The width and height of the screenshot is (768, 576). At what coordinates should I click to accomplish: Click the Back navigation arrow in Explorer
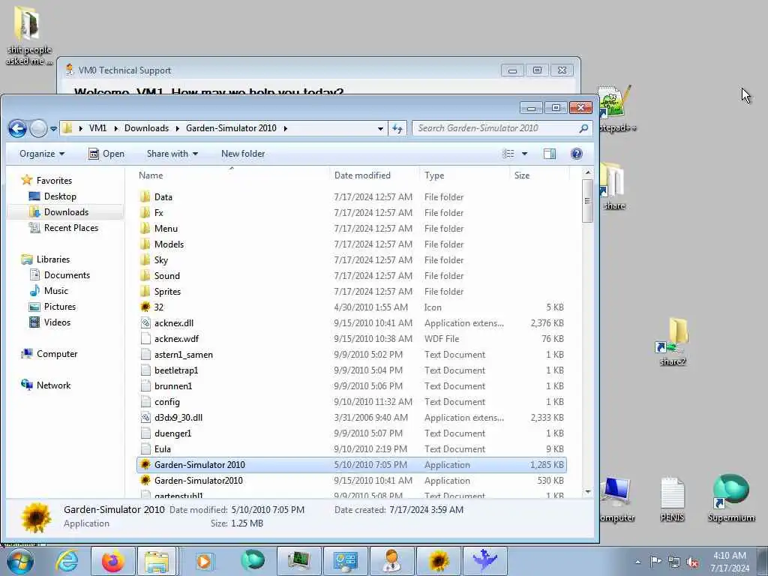click(18, 129)
